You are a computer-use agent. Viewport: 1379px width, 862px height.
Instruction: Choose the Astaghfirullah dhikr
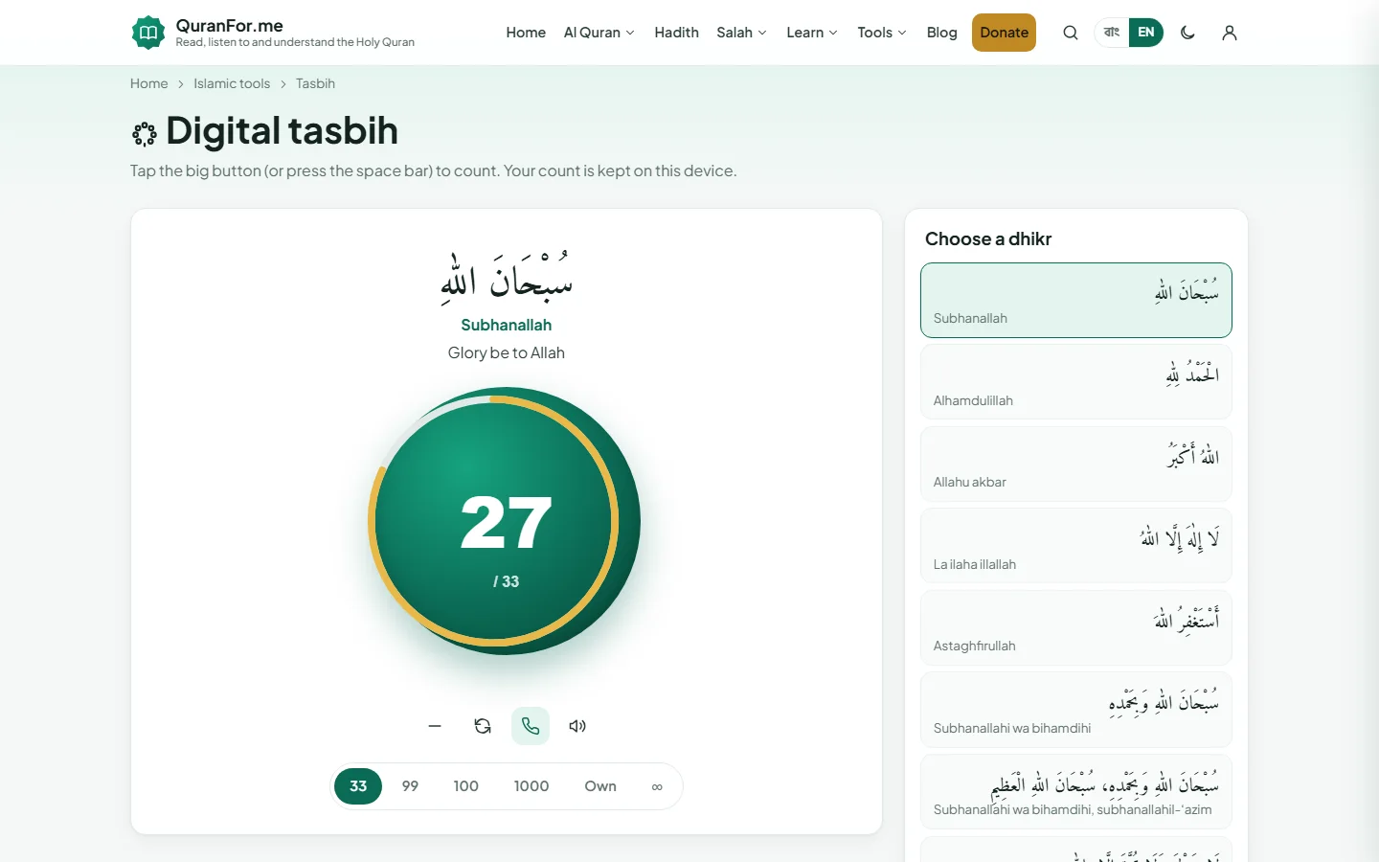click(x=1076, y=628)
